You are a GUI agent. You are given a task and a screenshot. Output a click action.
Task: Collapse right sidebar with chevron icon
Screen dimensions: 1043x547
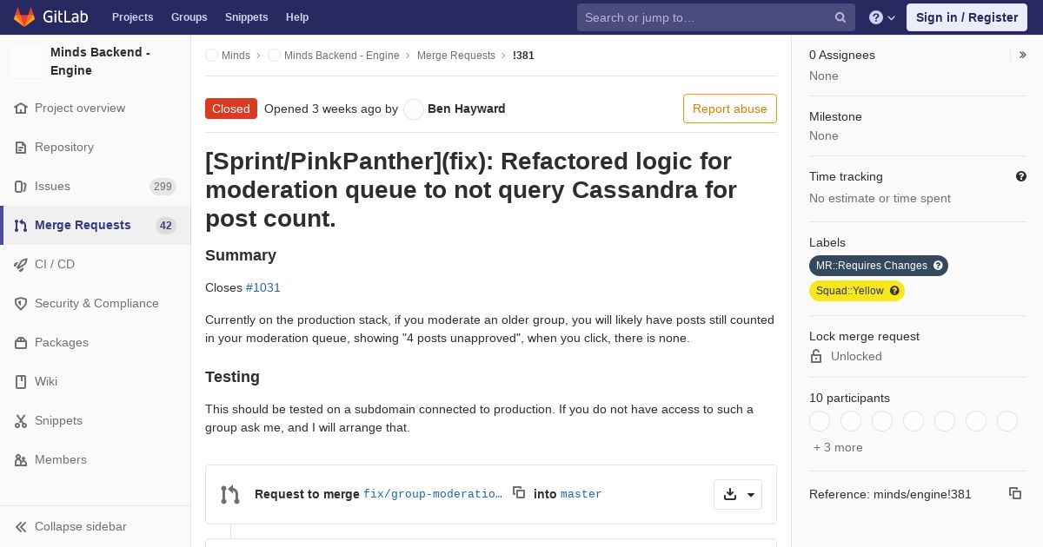coord(1022,55)
